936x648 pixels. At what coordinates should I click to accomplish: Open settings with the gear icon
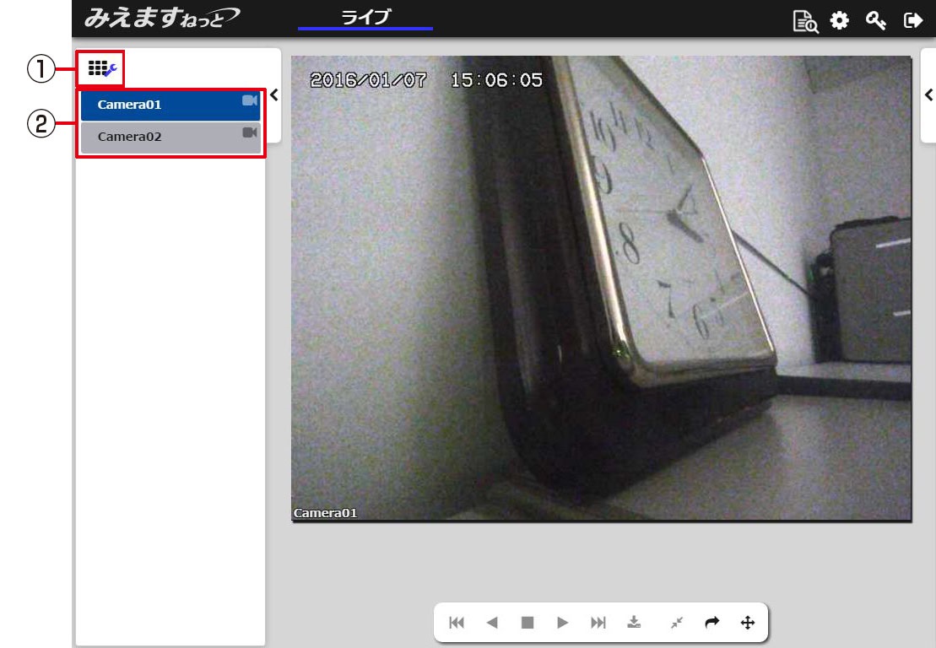[x=839, y=20]
